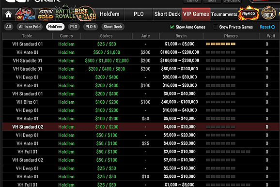Select the table with $25 ante
Screen dimensions: 280x187
(140, 143)
